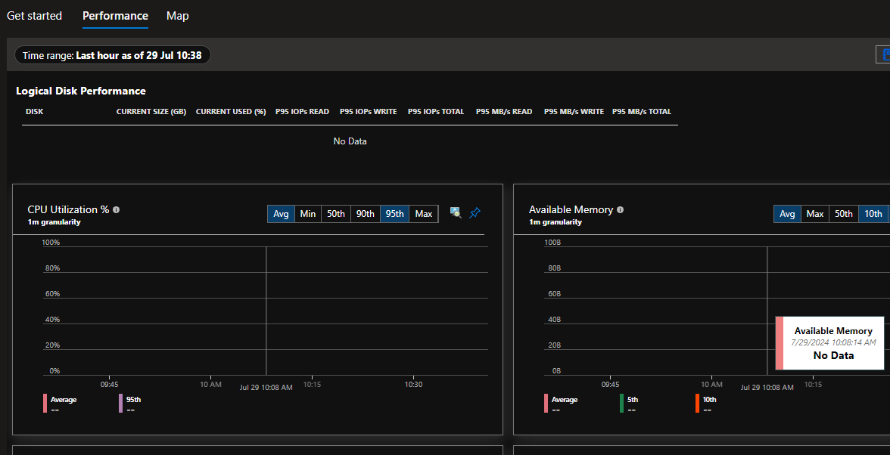Click the Available Memory chart title
Viewport: 890px width, 455px height.
coord(571,209)
